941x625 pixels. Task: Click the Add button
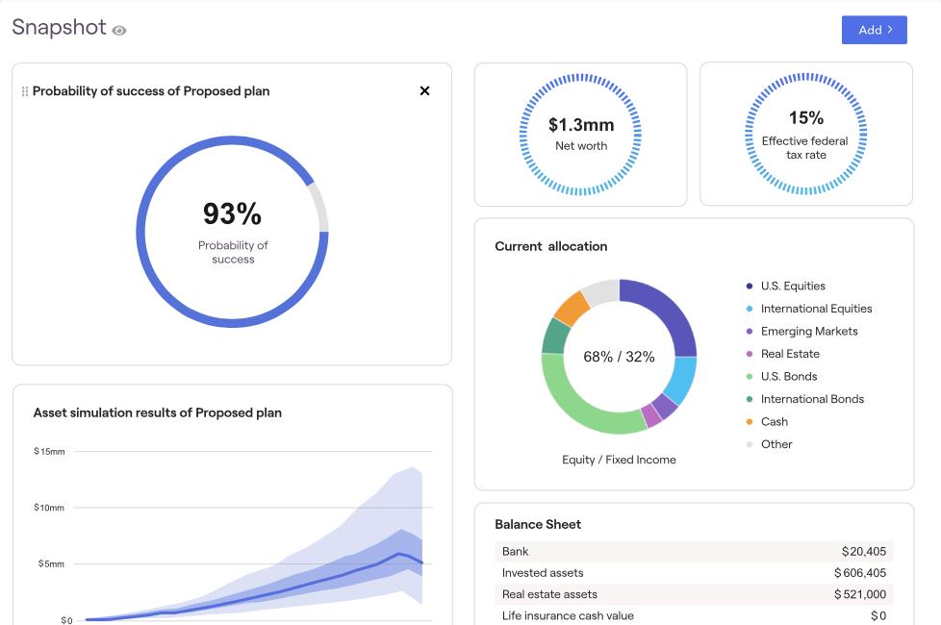(x=874, y=30)
